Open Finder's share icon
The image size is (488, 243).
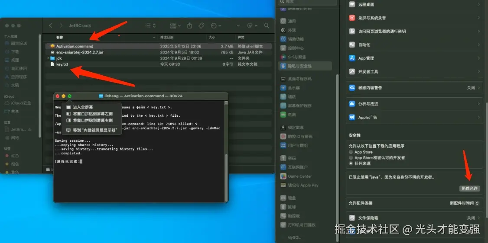point(190,26)
